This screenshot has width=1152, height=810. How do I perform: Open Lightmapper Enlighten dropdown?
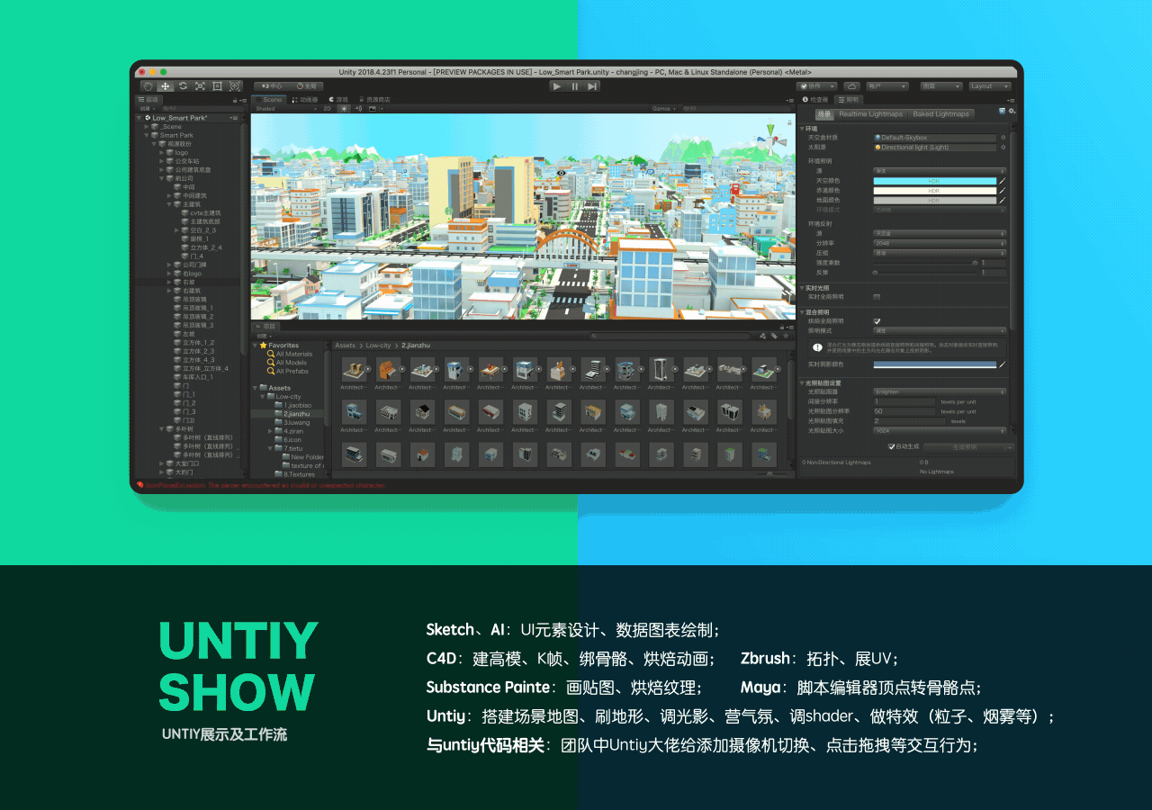point(940,391)
